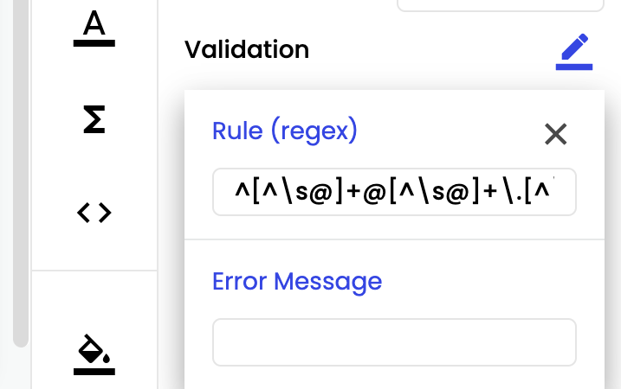Click the Validation section heading
This screenshot has height=389, width=621.
(247, 49)
